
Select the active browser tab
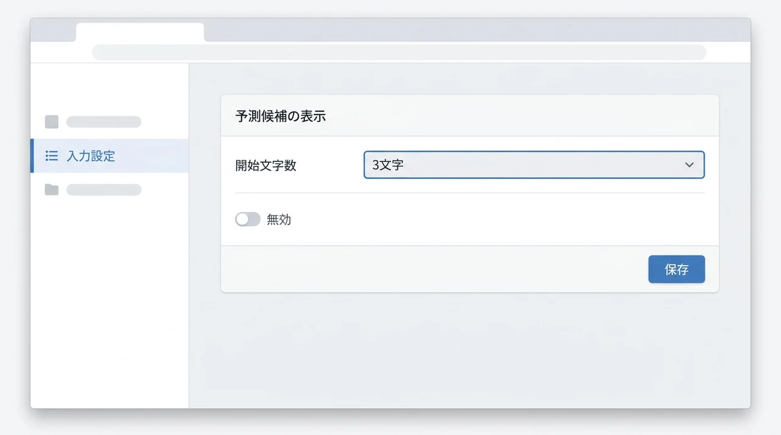point(140,32)
